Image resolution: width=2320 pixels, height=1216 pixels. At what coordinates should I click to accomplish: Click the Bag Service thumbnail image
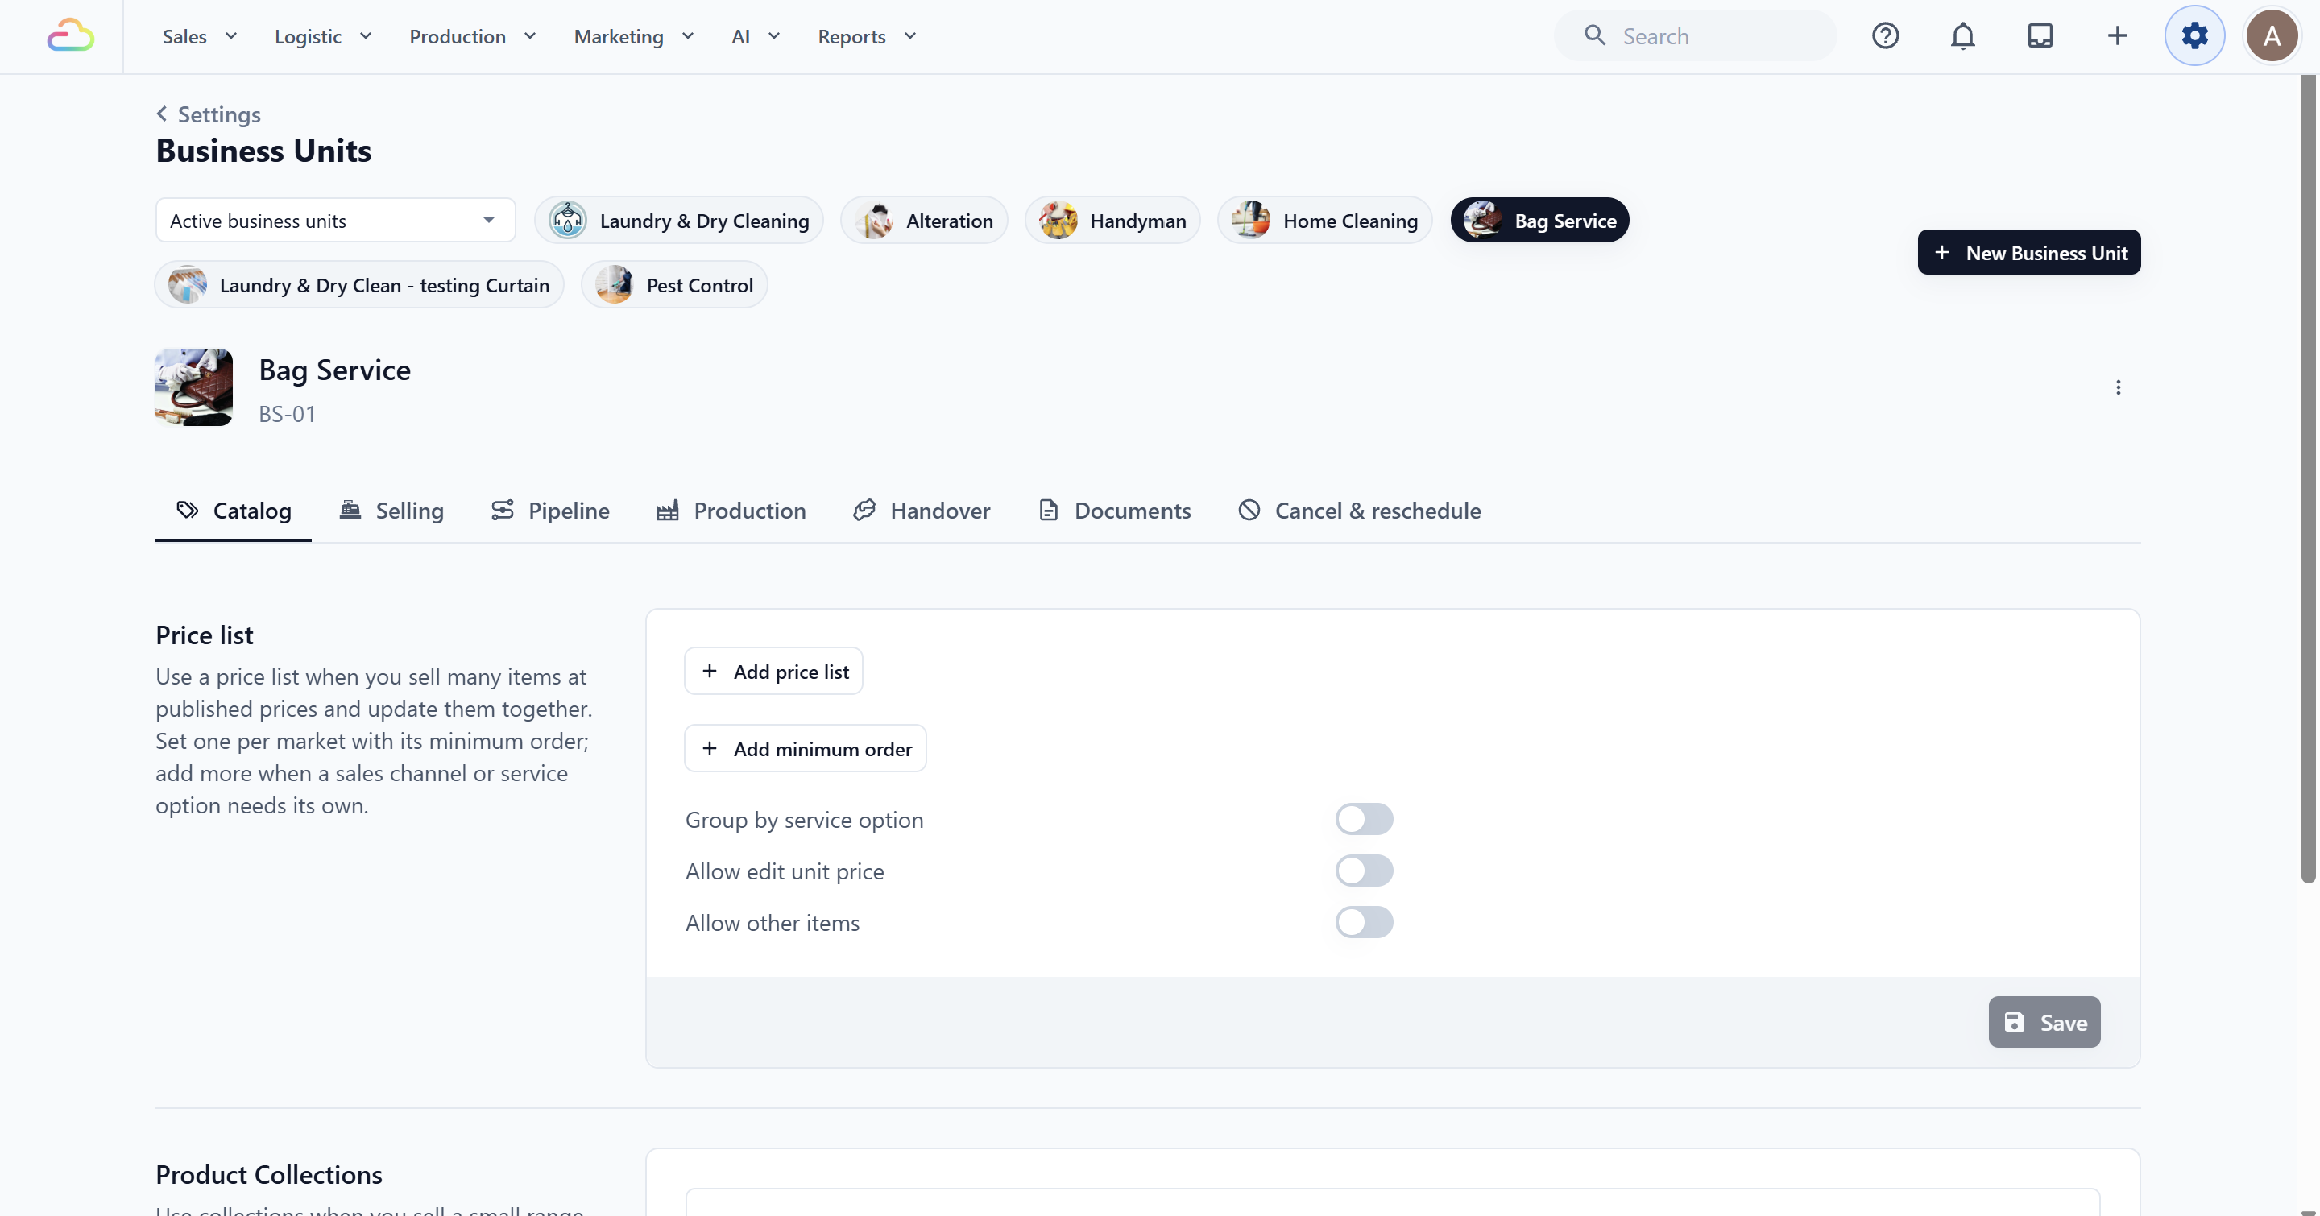click(193, 387)
